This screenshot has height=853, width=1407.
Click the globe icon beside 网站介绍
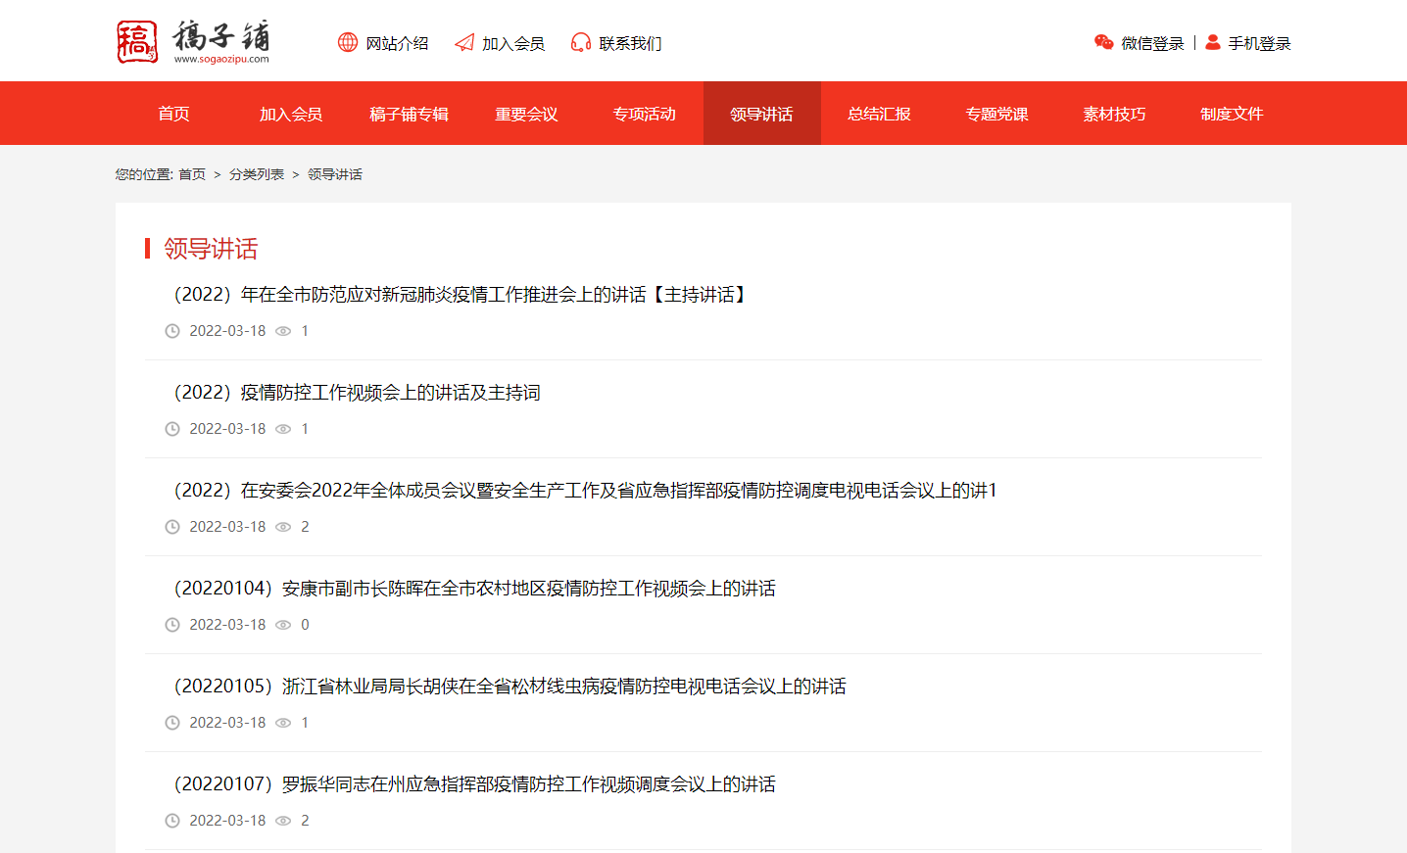tap(347, 42)
